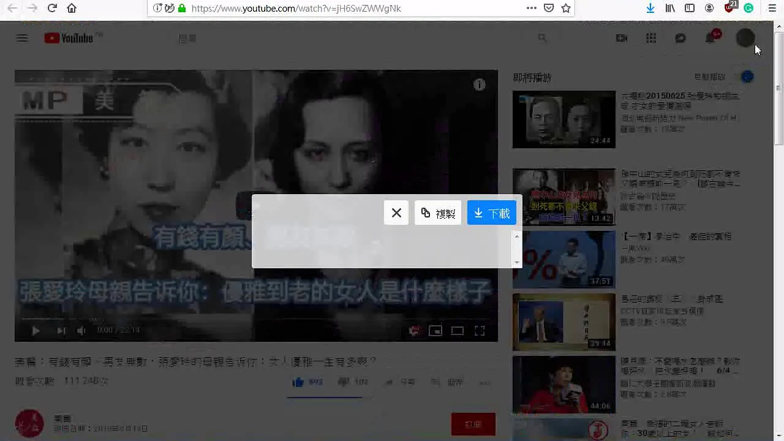Enable the miniplayer
The height and width of the screenshot is (441, 784).
point(435,331)
